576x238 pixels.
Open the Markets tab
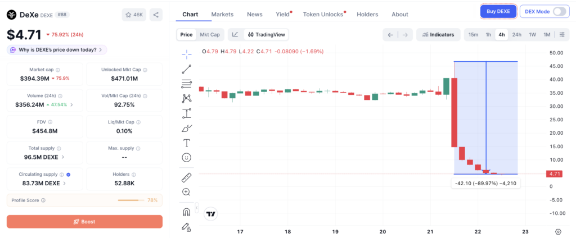click(x=222, y=14)
